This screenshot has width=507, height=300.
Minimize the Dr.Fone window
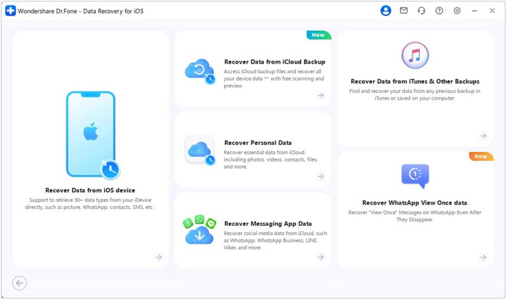pos(474,11)
